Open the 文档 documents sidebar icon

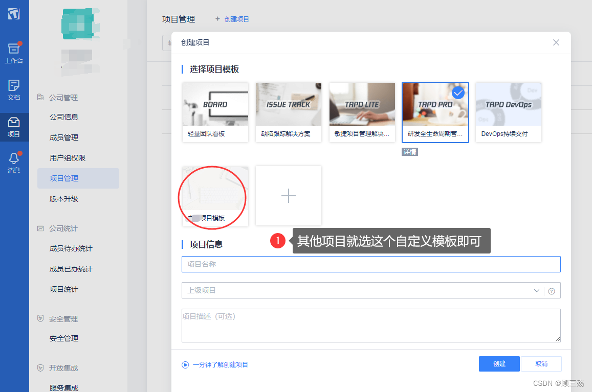pos(14,90)
